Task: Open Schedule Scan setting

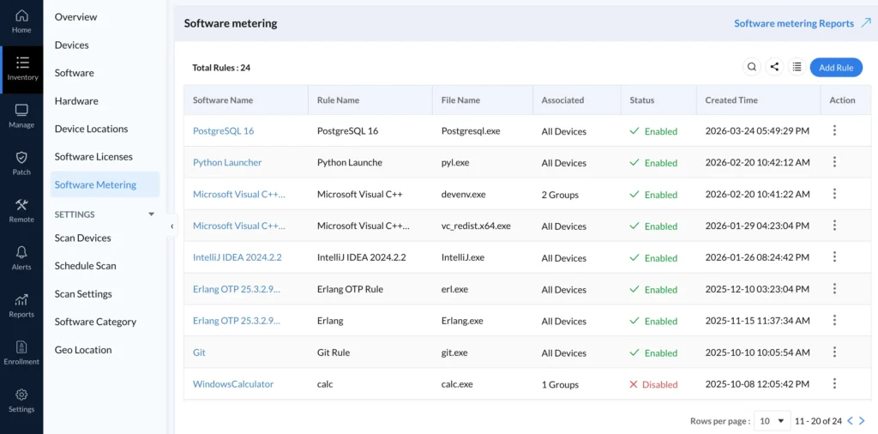Action: pyautogui.click(x=85, y=266)
